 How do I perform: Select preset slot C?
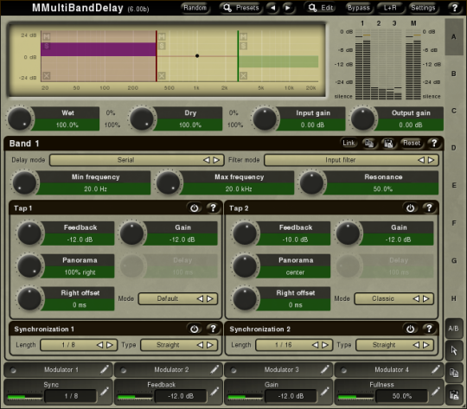[454, 111]
